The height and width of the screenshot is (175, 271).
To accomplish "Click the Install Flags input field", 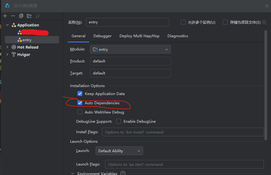I will [x=183, y=132].
